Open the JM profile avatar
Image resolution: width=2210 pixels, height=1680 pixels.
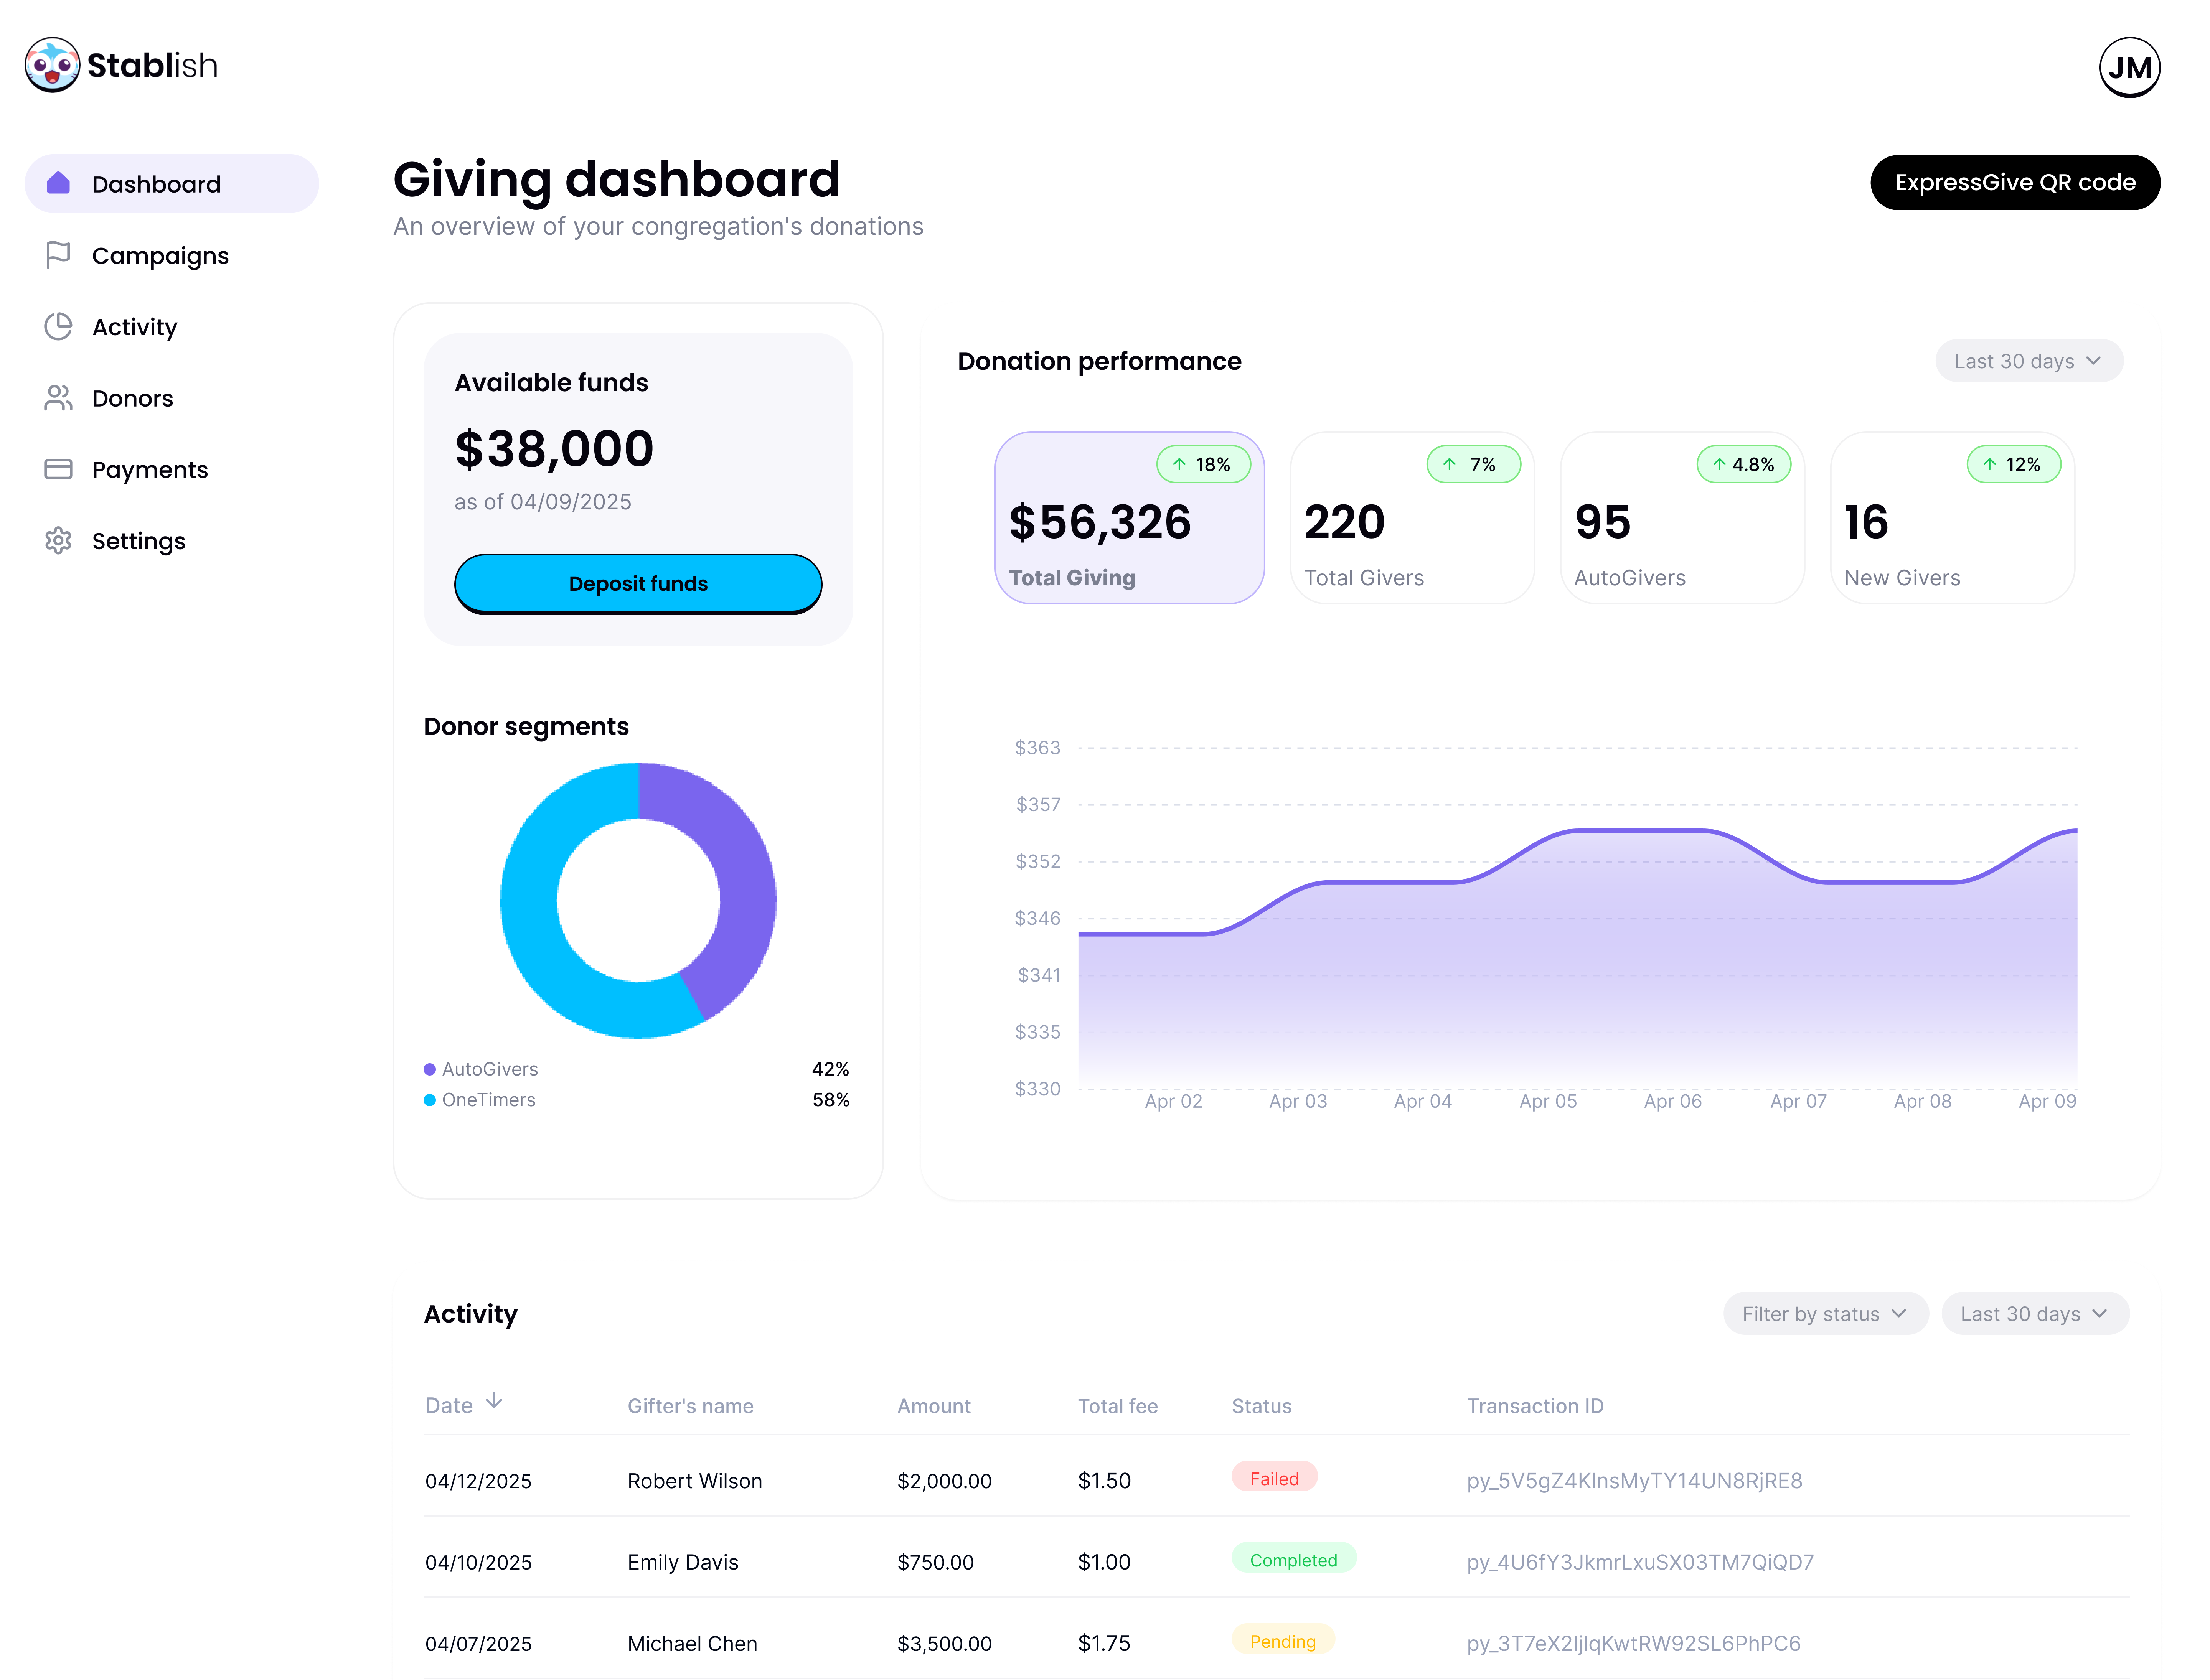pyautogui.click(x=2129, y=66)
